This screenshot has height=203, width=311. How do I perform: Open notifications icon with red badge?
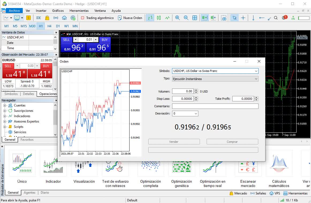[285, 18]
